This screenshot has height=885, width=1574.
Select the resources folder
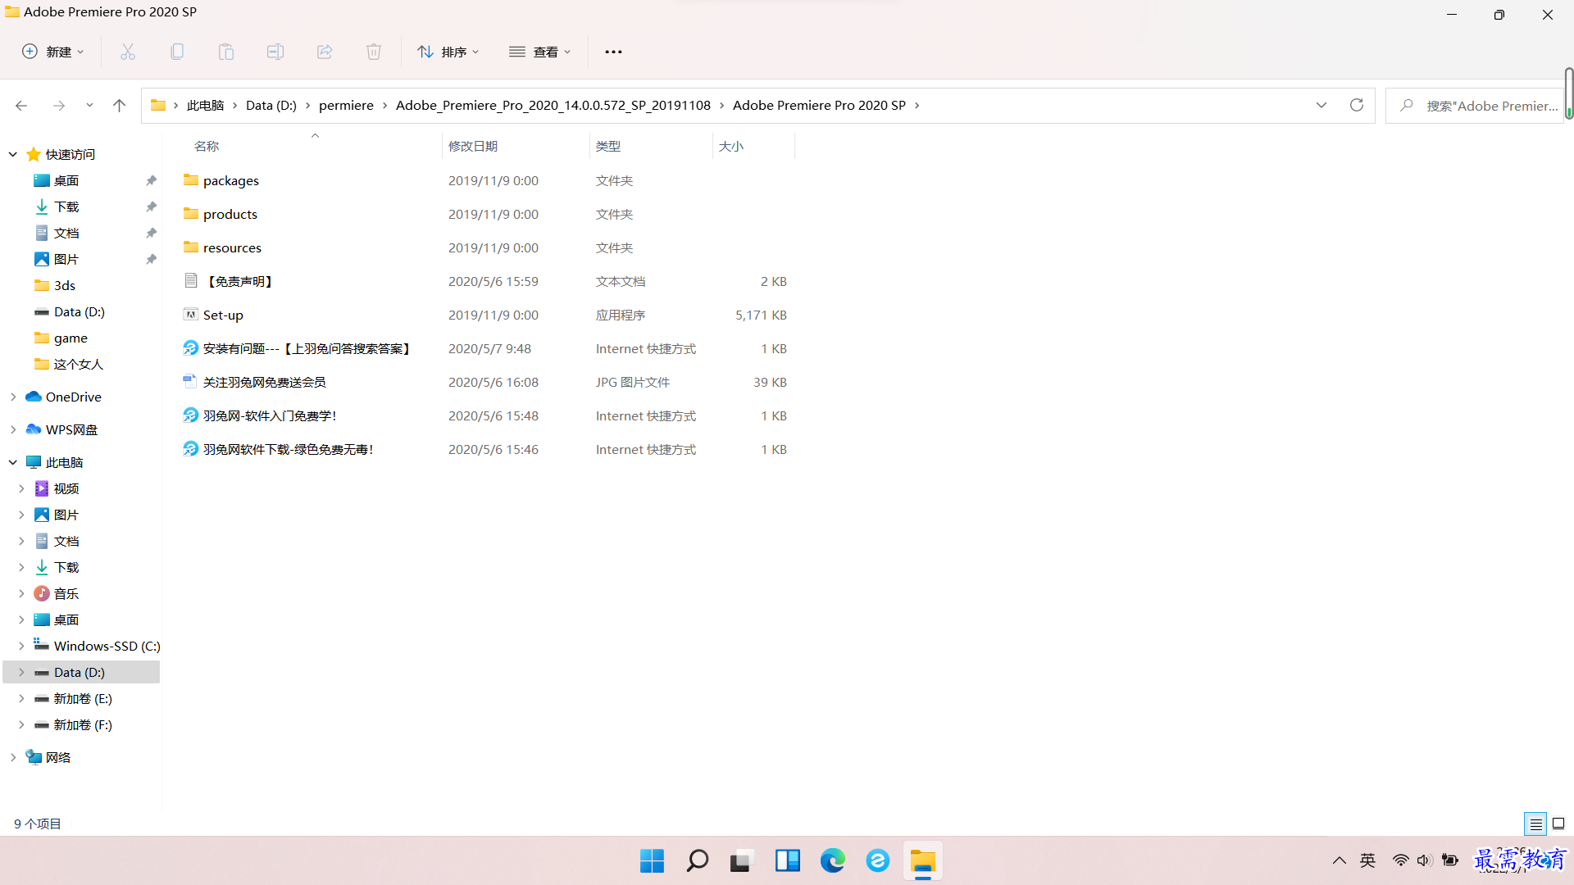point(232,247)
